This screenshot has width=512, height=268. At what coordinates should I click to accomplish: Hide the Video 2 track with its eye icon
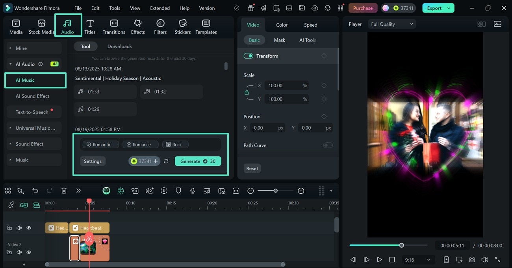pyautogui.click(x=29, y=252)
